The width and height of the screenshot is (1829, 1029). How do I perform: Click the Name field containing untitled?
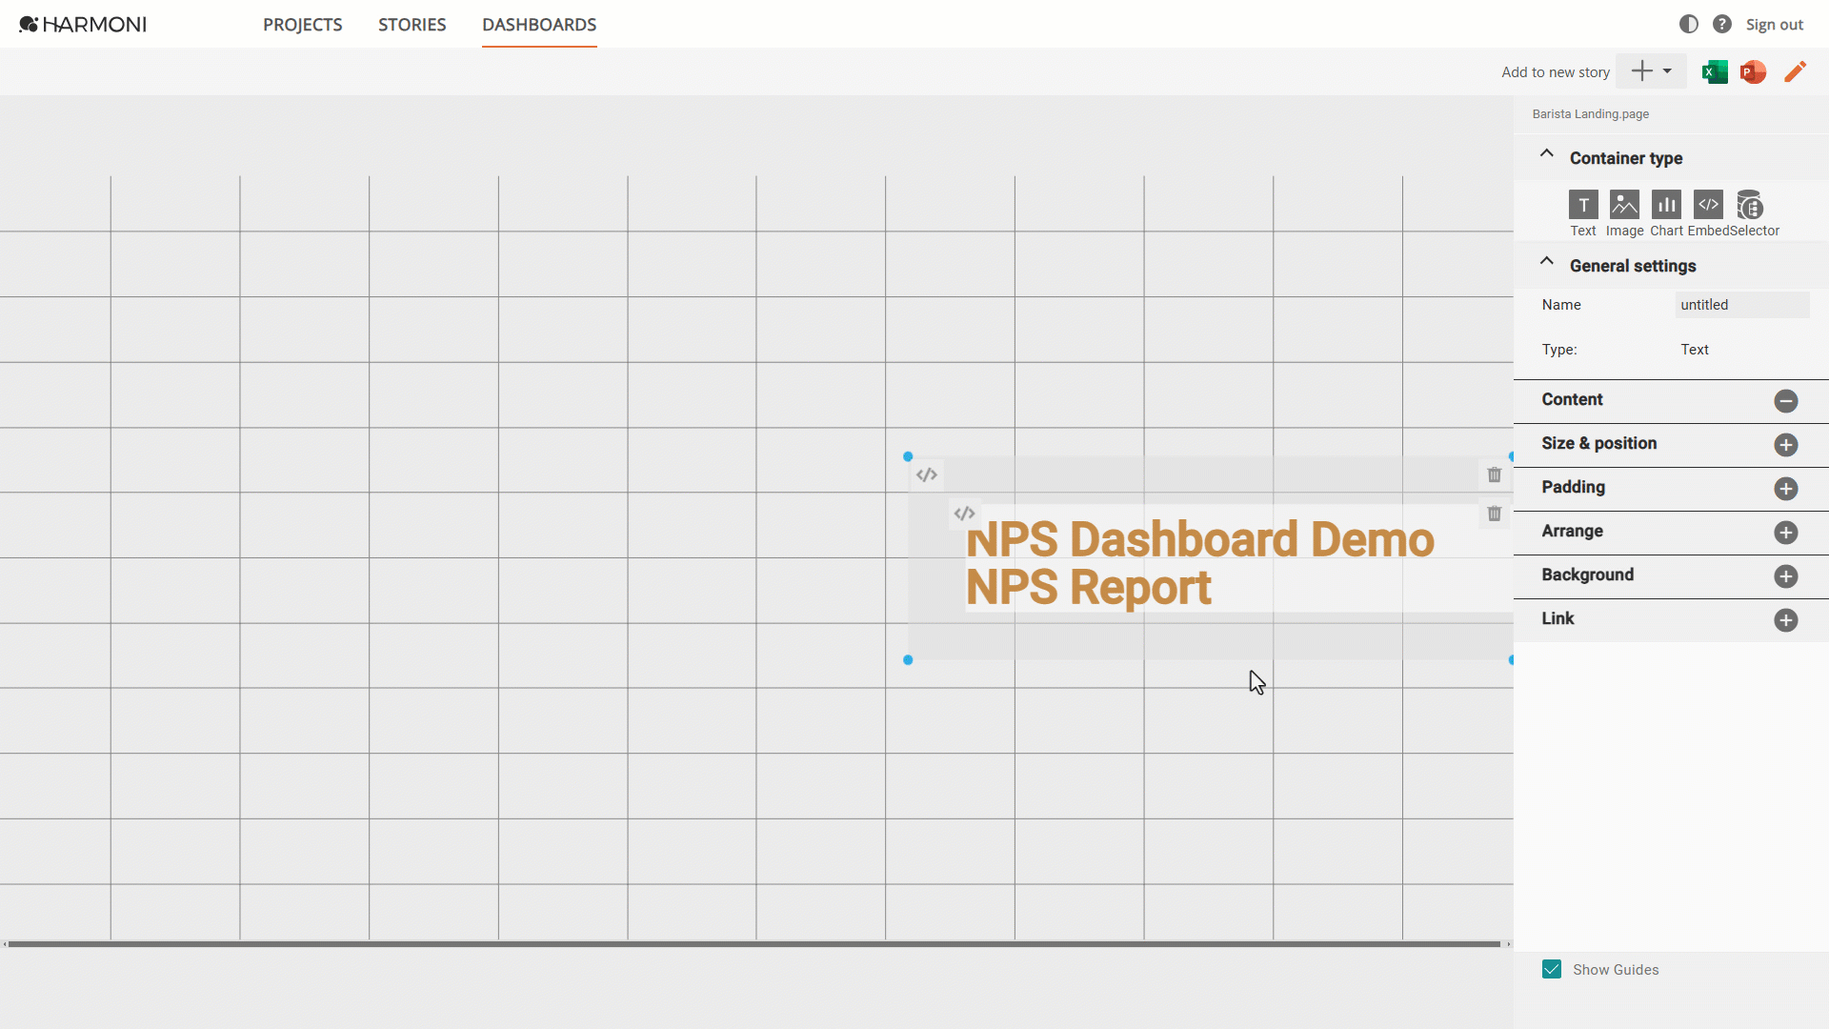pos(1742,305)
